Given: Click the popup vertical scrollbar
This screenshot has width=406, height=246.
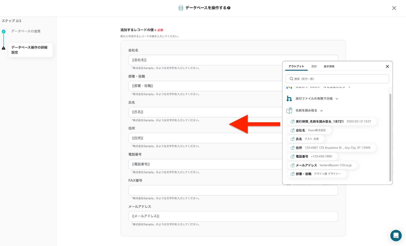Looking at the screenshot, I should [390, 137].
